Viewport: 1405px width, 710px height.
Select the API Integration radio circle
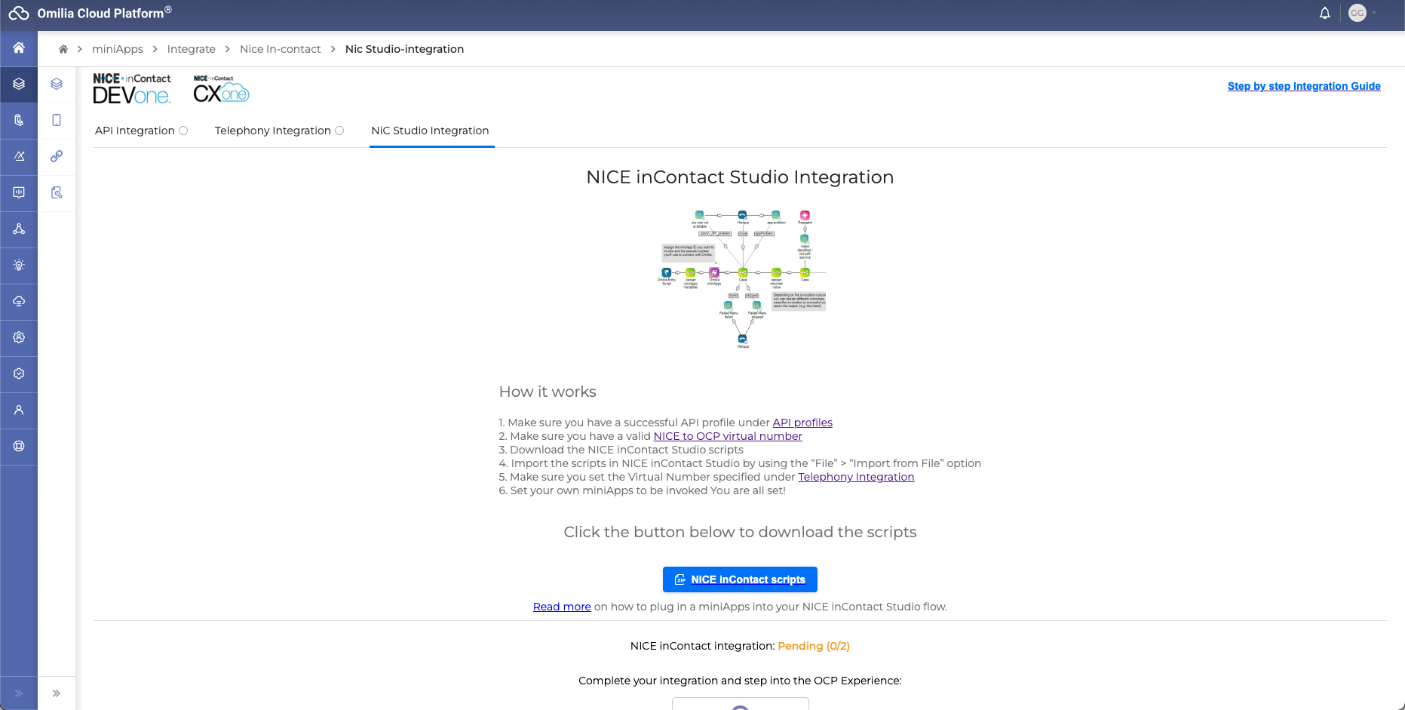[183, 131]
